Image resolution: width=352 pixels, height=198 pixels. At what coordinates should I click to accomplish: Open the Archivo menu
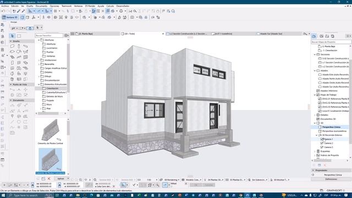coord(5,6)
